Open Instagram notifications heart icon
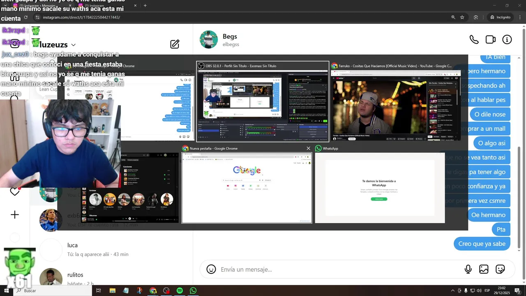 [x=15, y=192]
